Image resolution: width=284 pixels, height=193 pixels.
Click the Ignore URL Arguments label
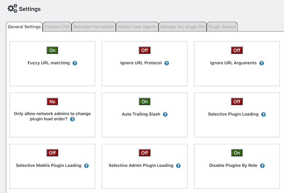point(233,63)
